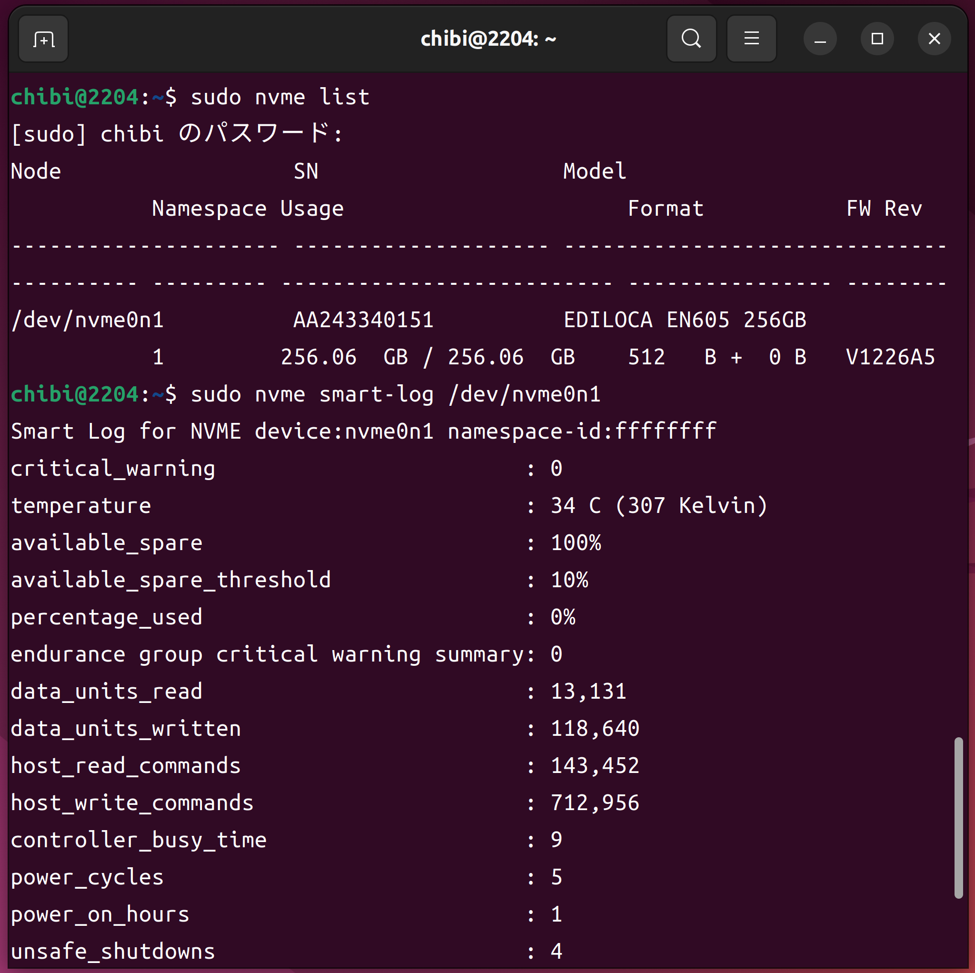Click the search magnifier icon
The image size is (975, 973).
691,39
